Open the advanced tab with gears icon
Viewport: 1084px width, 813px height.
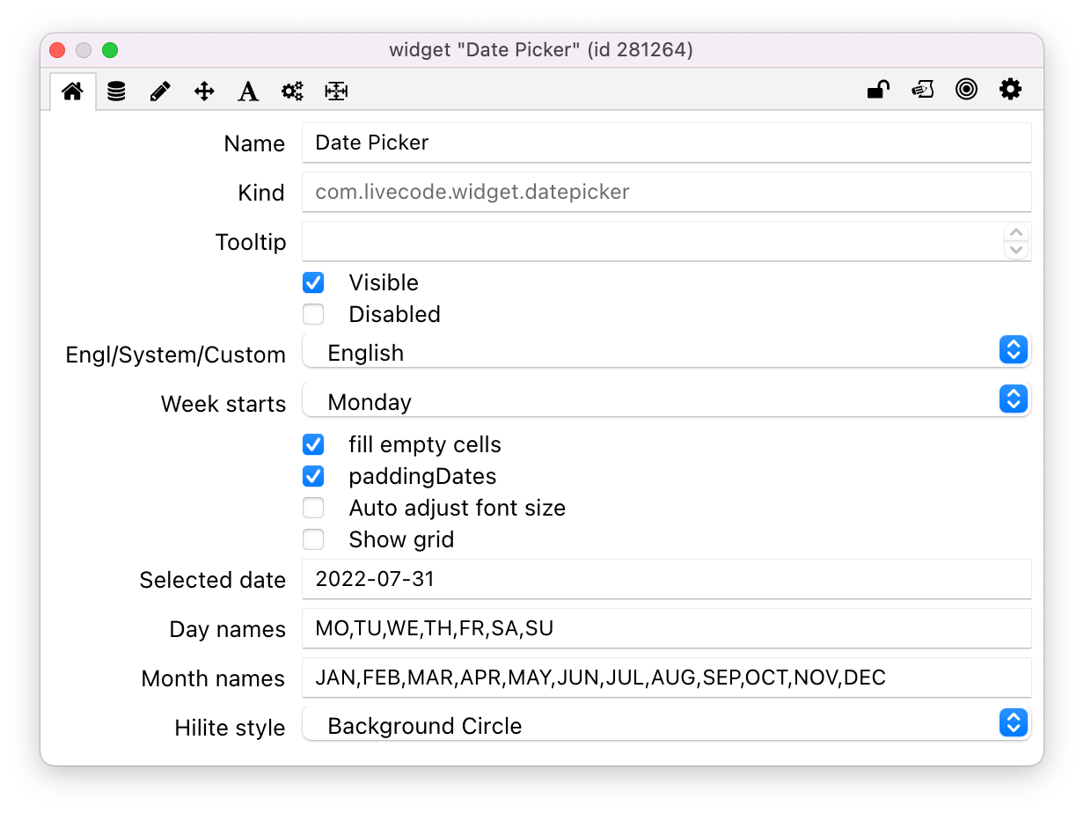292,91
